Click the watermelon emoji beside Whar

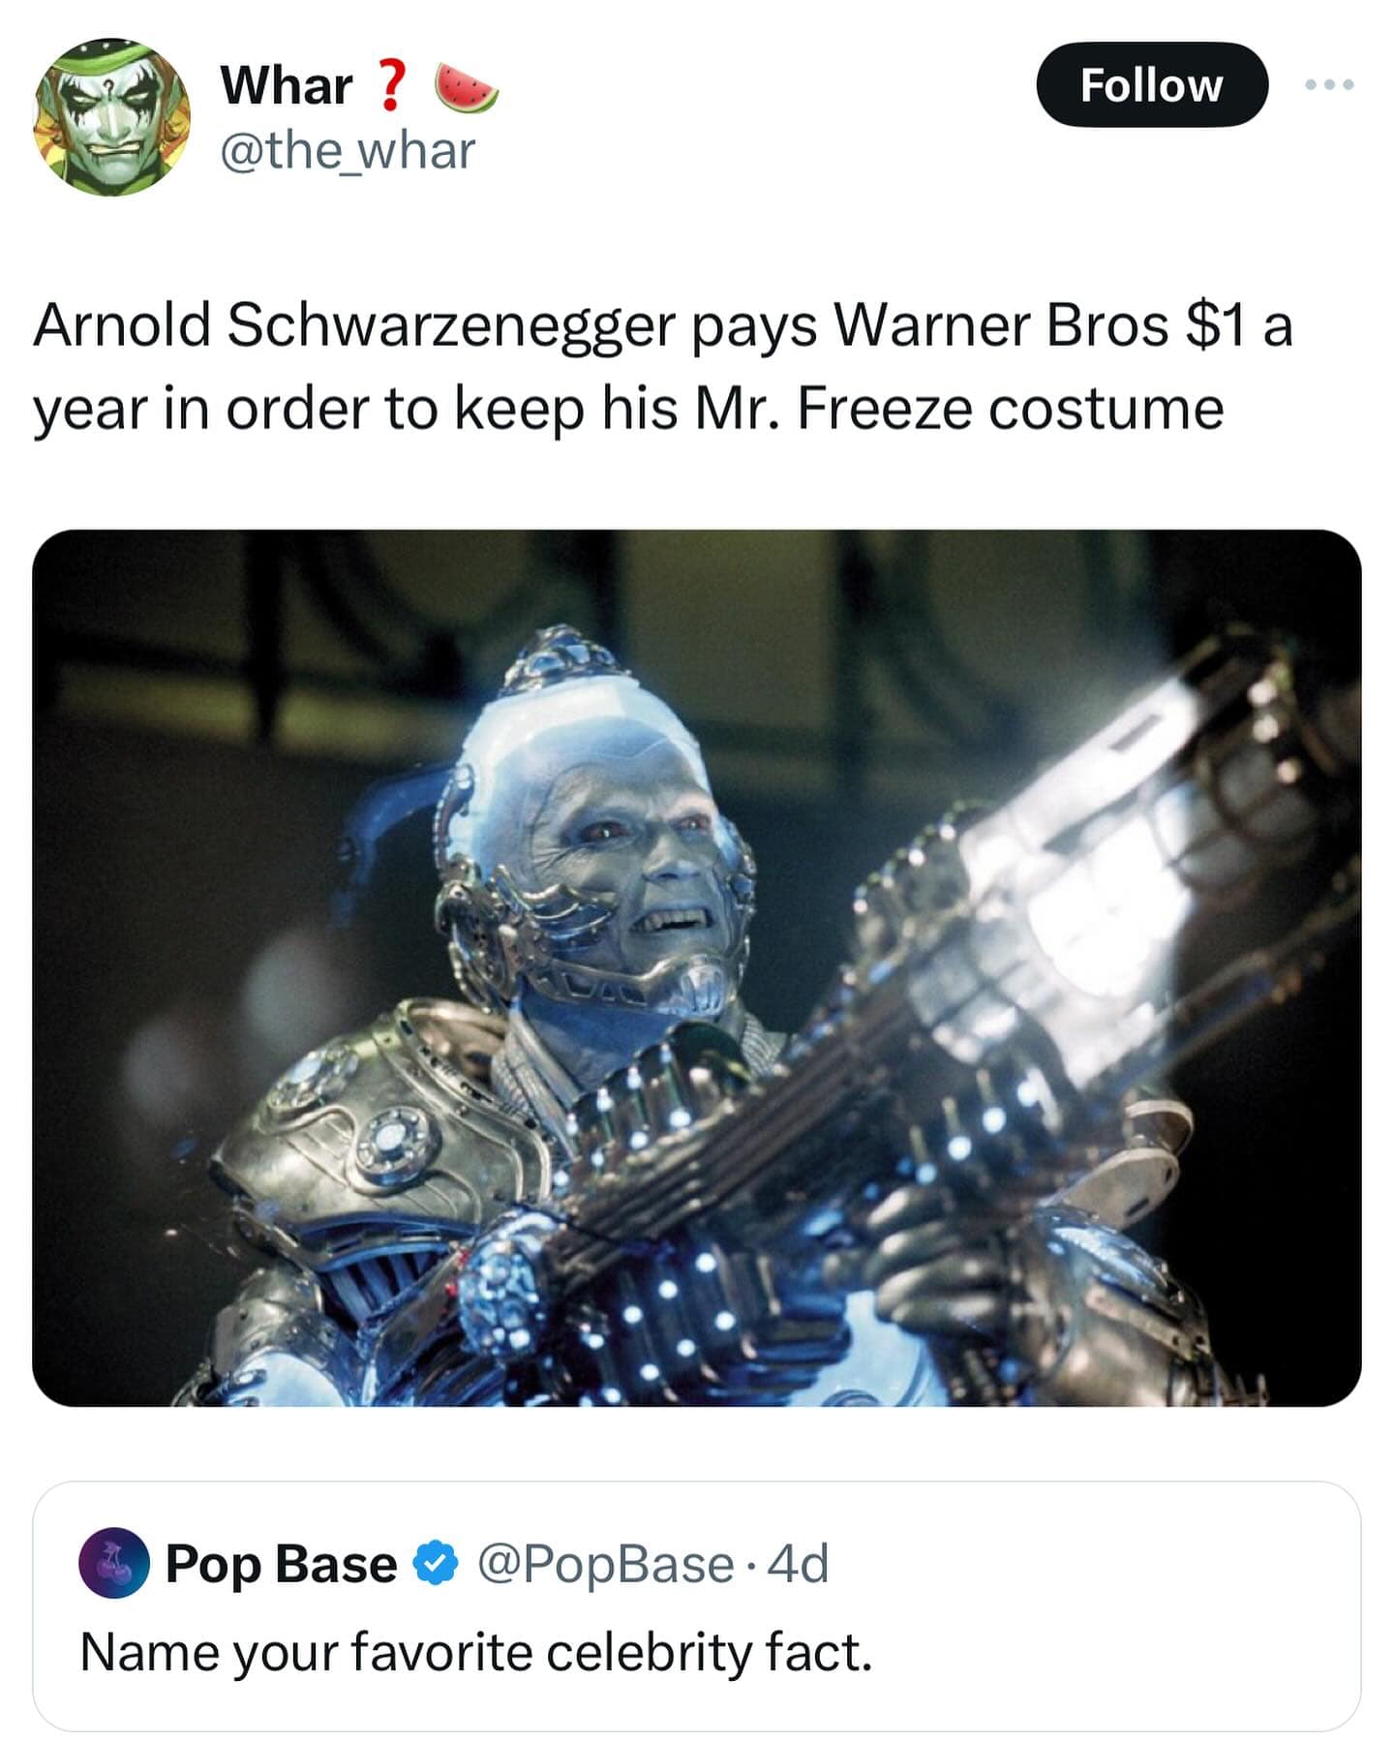click(x=467, y=87)
